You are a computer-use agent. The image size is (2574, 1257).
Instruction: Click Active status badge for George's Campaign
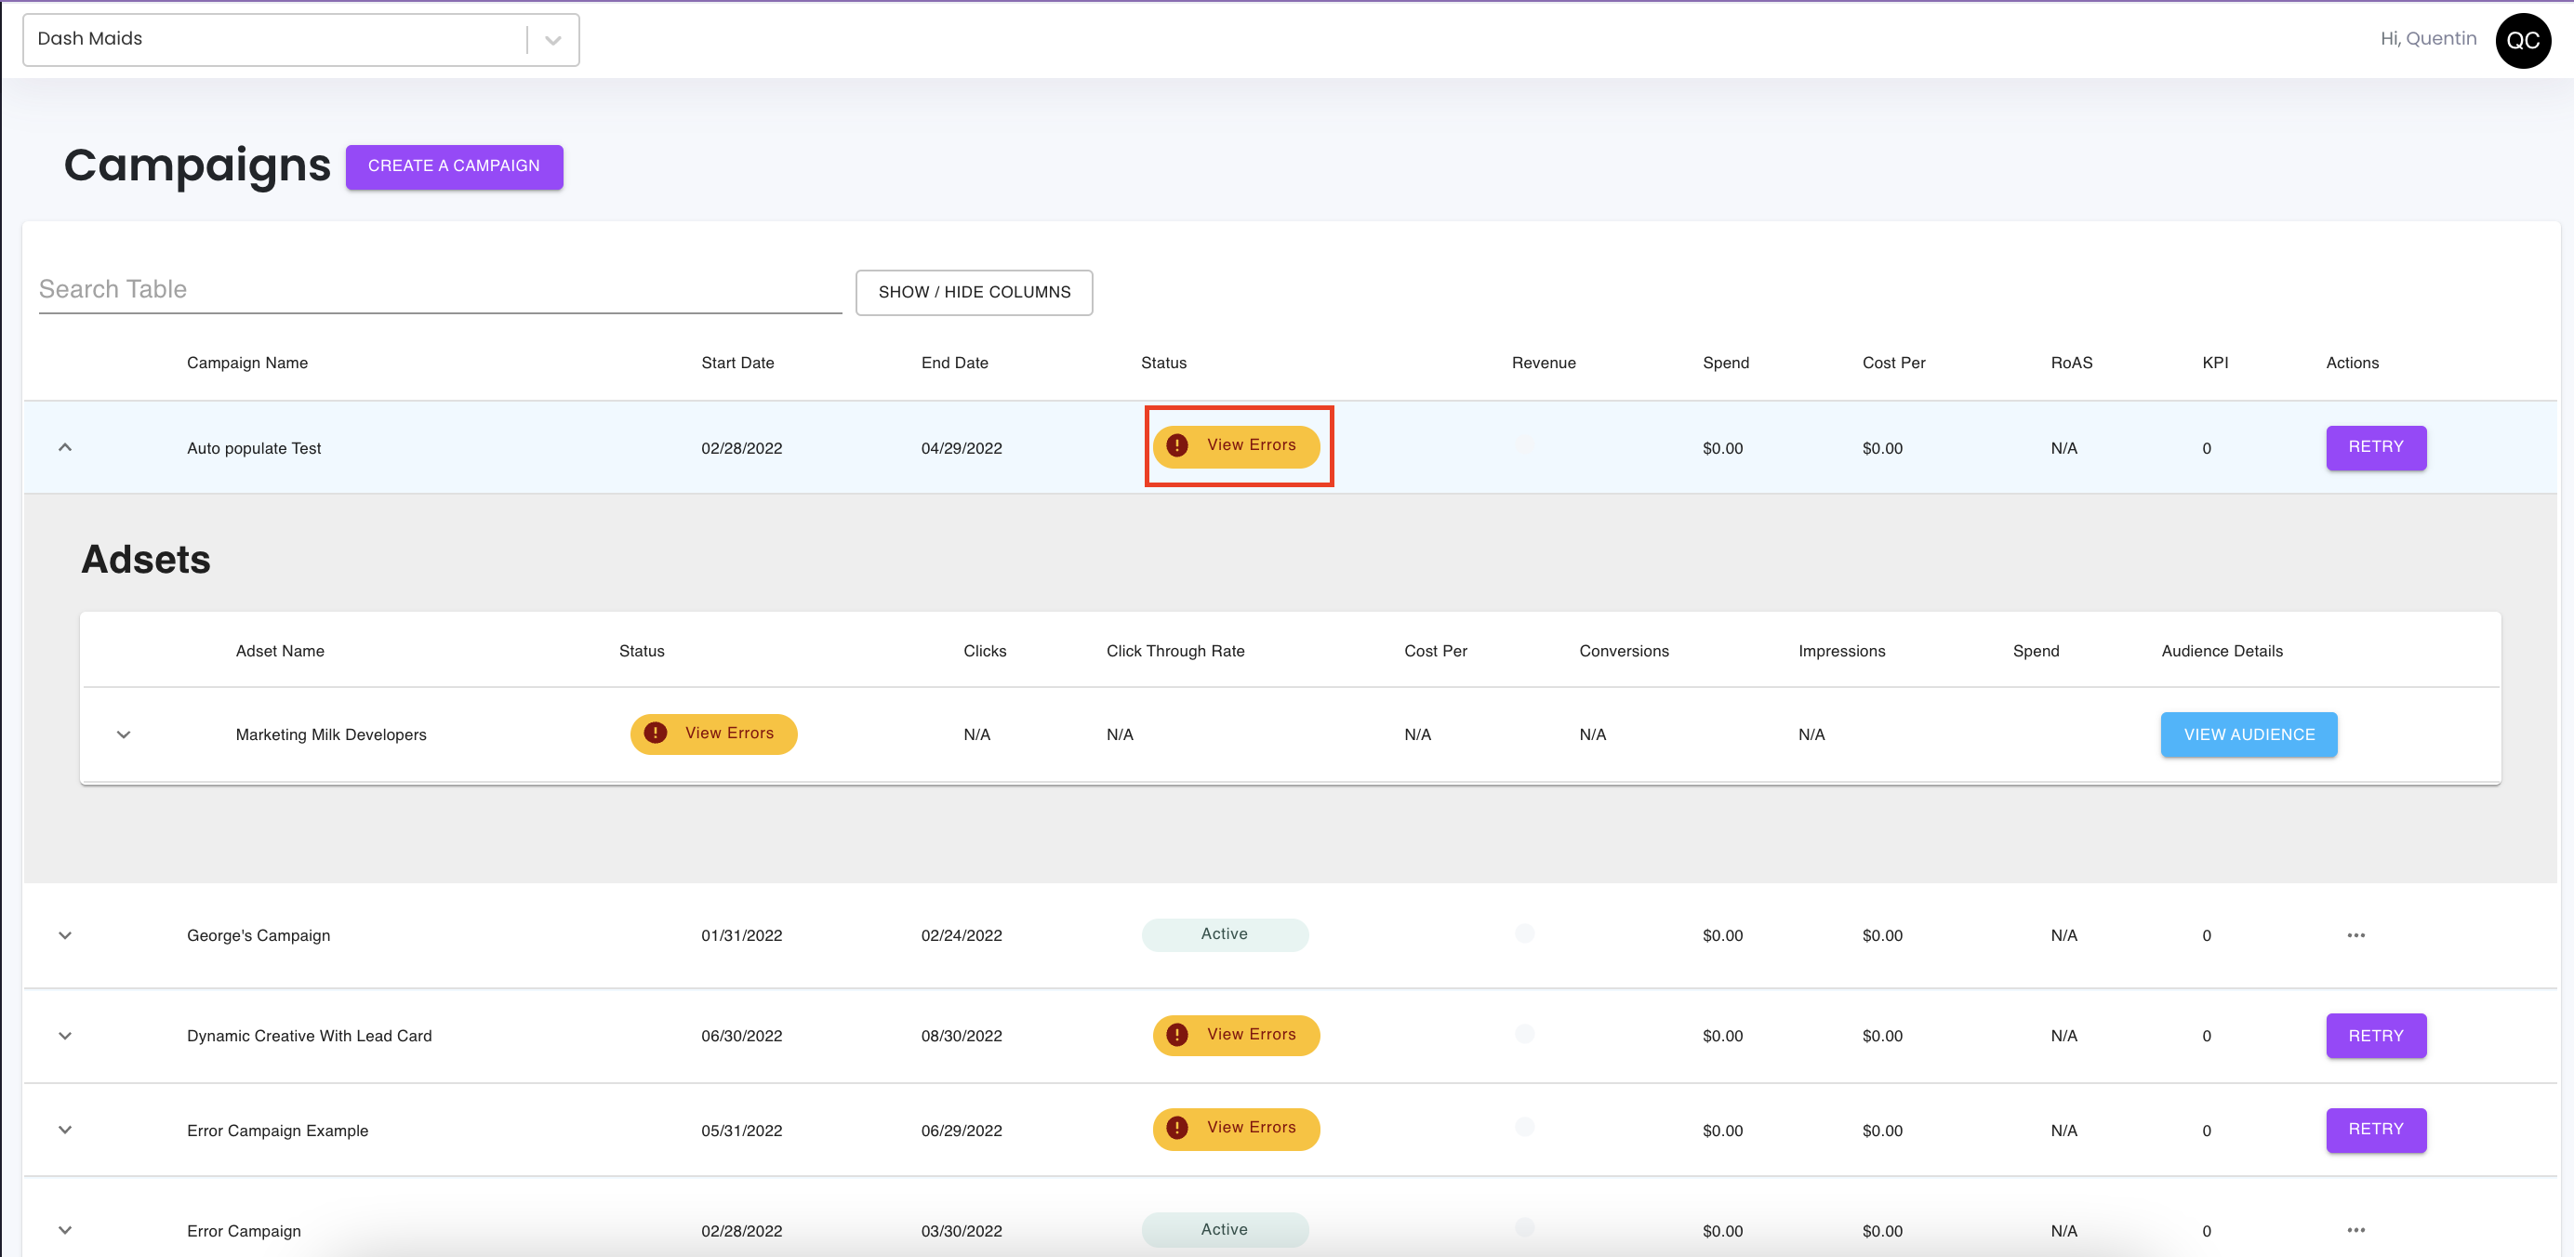pos(1224,934)
